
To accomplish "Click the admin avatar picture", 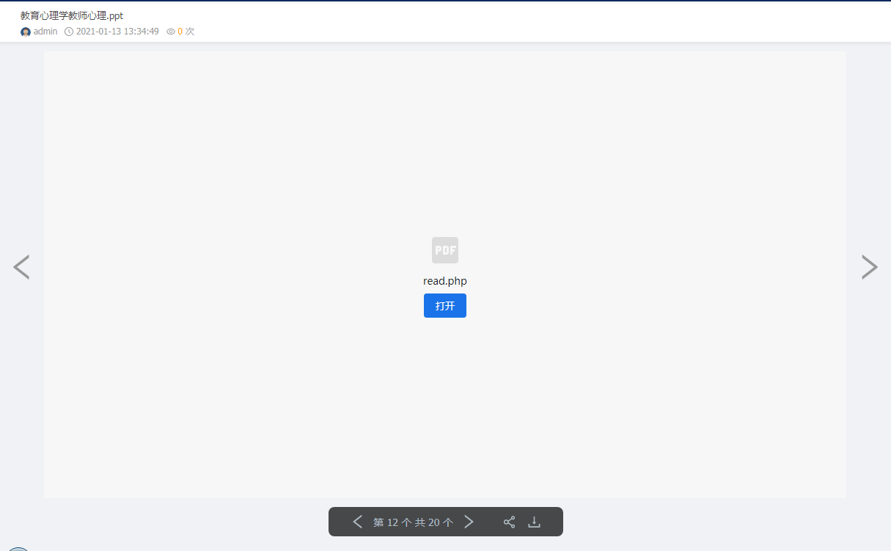I will click(x=26, y=32).
